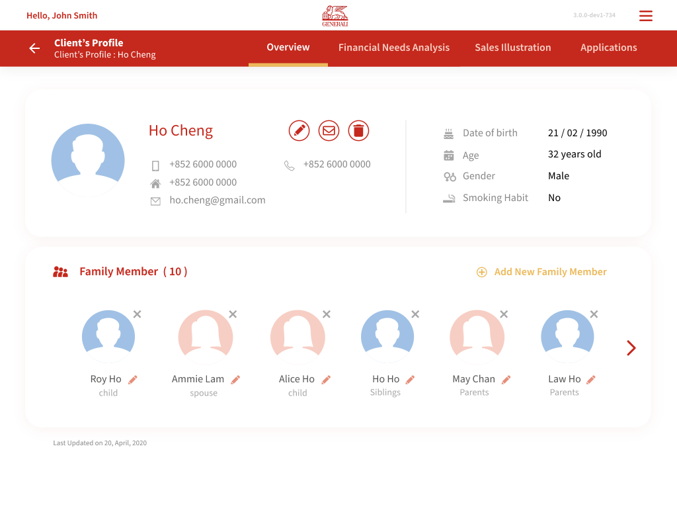Click the email envelope icon beside ho.cheng@gmail.com
677x508 pixels.
pyautogui.click(x=155, y=201)
